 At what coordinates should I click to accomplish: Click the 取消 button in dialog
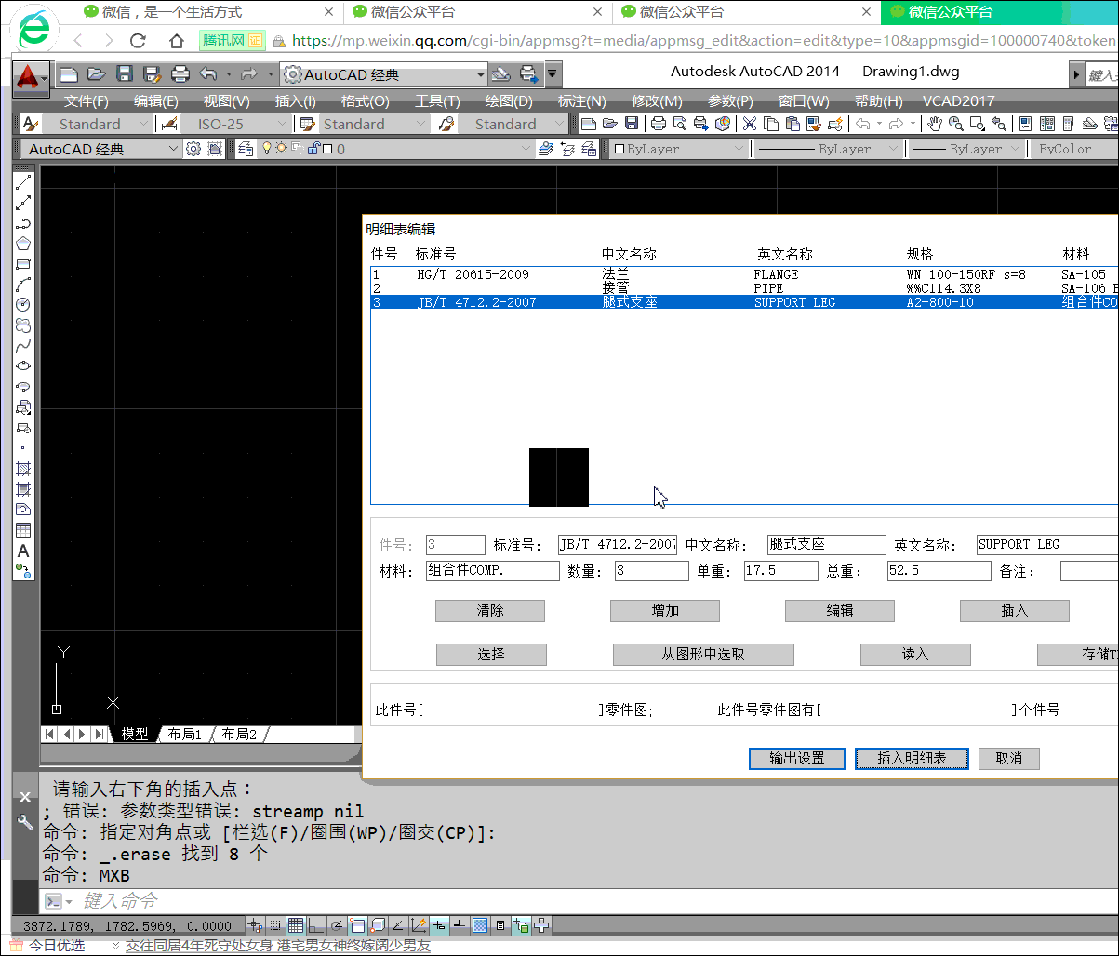point(1009,759)
